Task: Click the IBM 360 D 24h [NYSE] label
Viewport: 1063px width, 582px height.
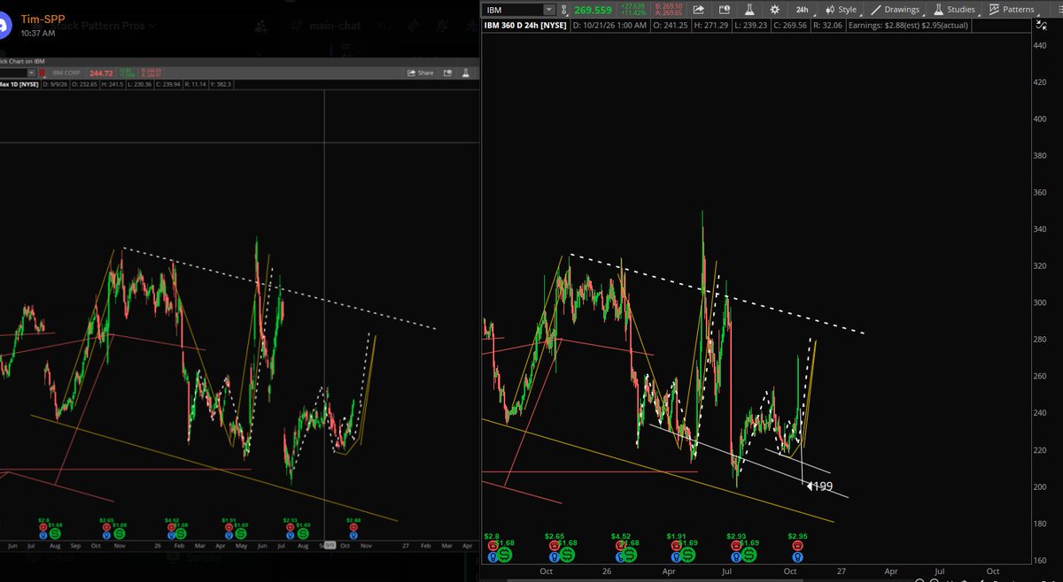Action: [525, 25]
